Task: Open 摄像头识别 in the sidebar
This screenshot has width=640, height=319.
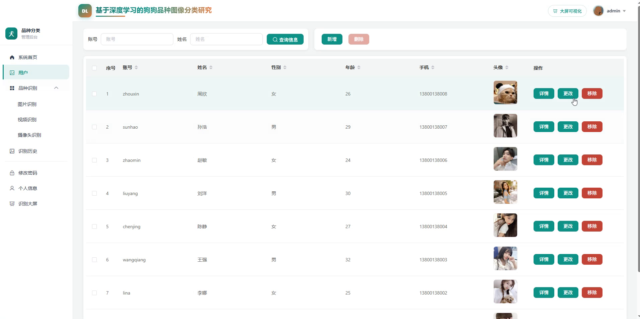Action: pyautogui.click(x=29, y=135)
